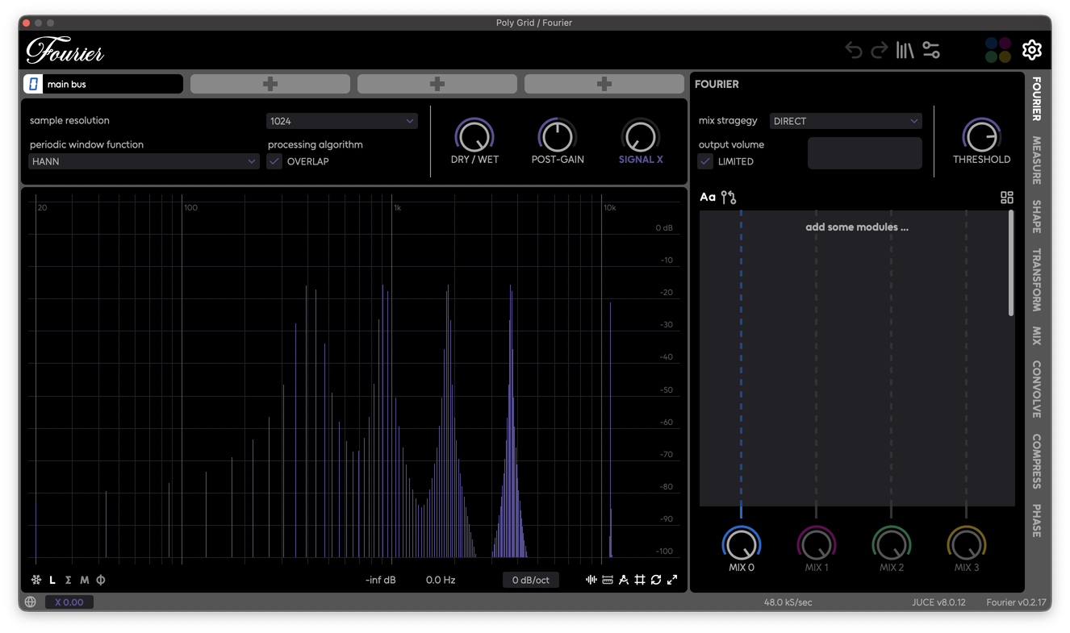Click the refresh cycle icon below spectrum

point(656,580)
